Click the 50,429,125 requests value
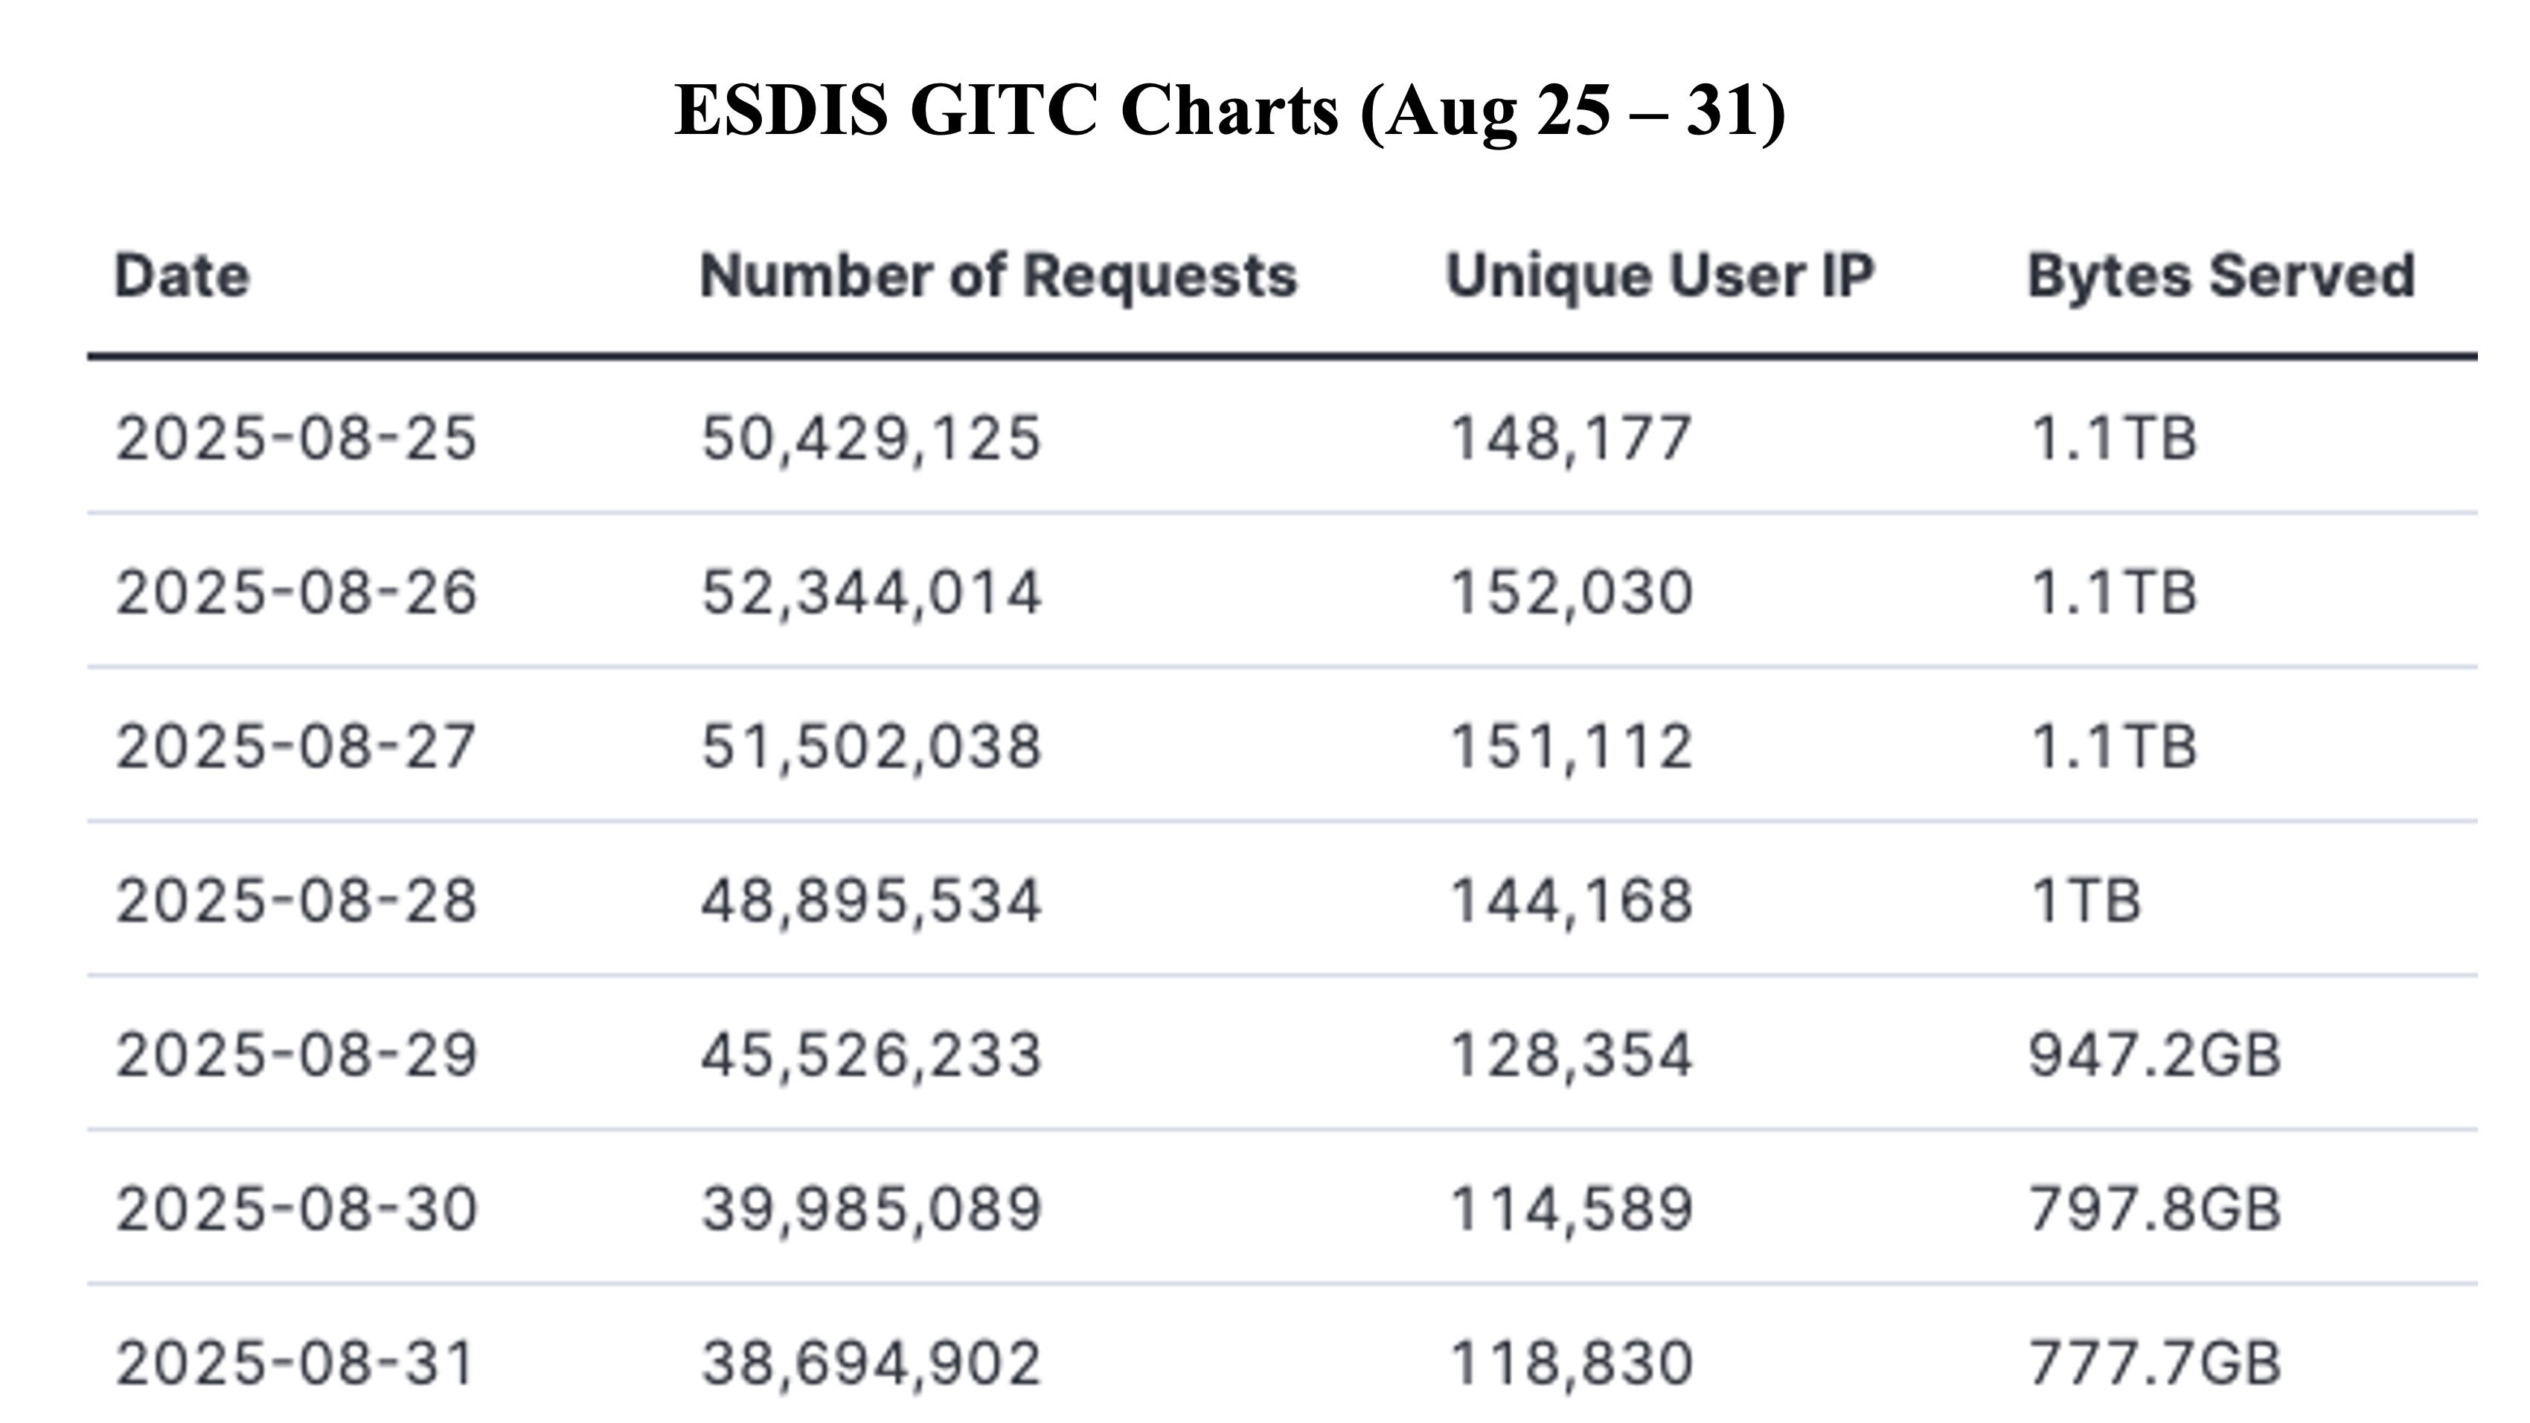Image resolution: width=2530 pixels, height=1423 pixels. (x=870, y=438)
